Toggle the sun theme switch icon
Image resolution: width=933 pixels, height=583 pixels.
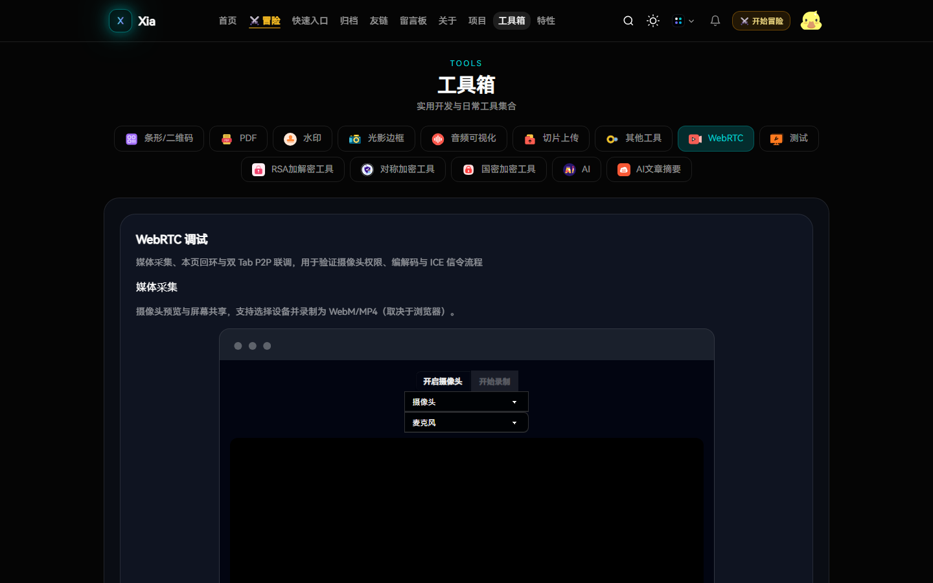pyautogui.click(x=653, y=21)
